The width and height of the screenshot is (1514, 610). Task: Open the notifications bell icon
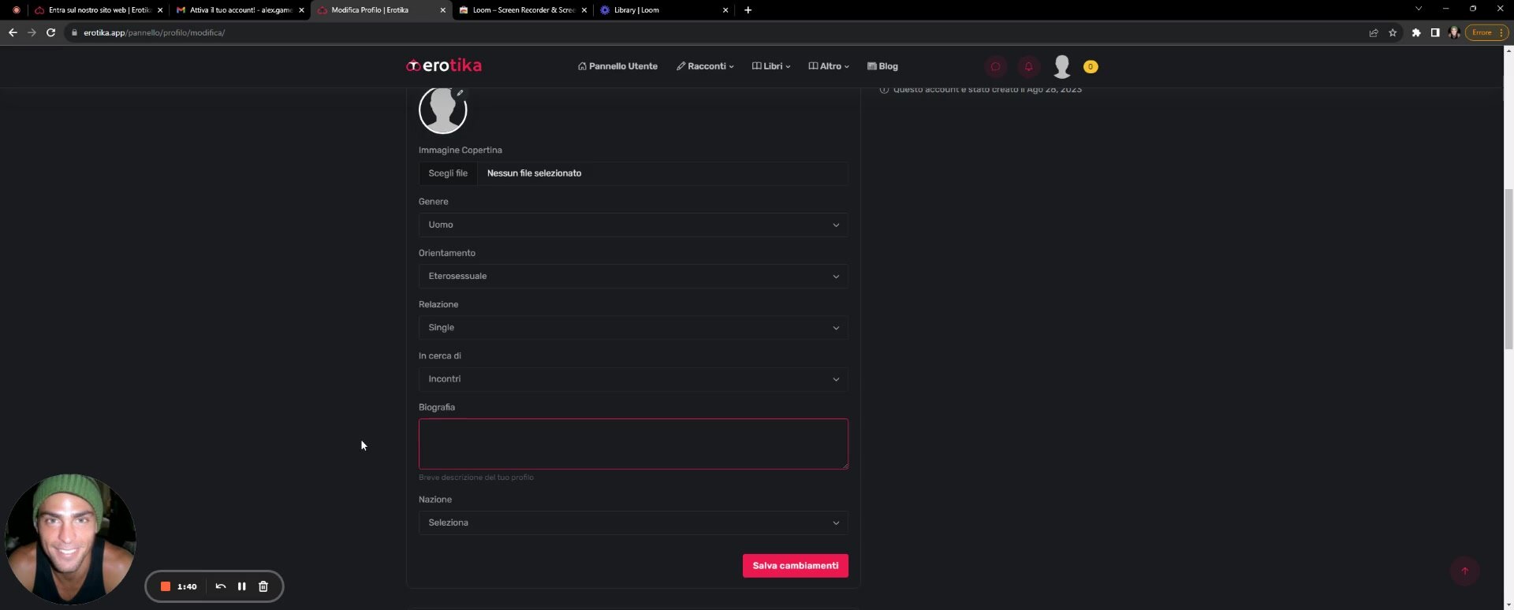pyautogui.click(x=1028, y=67)
